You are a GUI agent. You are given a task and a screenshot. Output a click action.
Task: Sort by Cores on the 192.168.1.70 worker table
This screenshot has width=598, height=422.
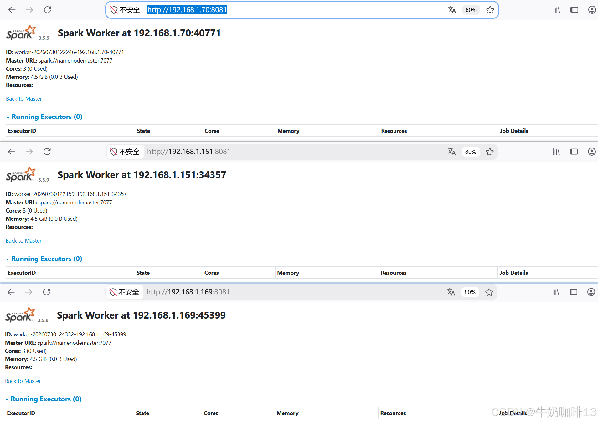[240, 131]
